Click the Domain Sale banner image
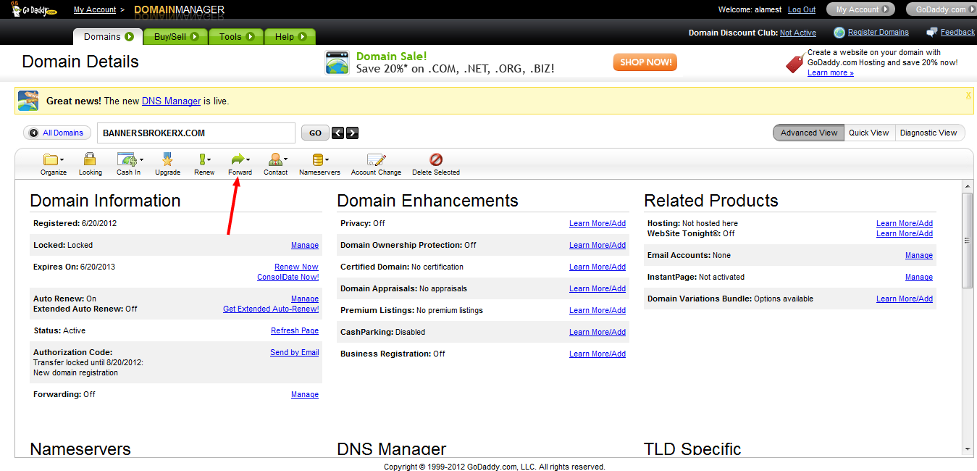This screenshot has width=977, height=471. (337, 63)
